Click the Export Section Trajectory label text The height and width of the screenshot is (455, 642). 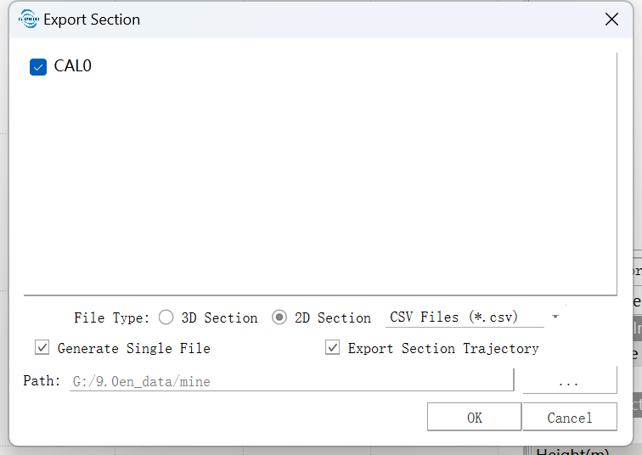click(x=443, y=348)
